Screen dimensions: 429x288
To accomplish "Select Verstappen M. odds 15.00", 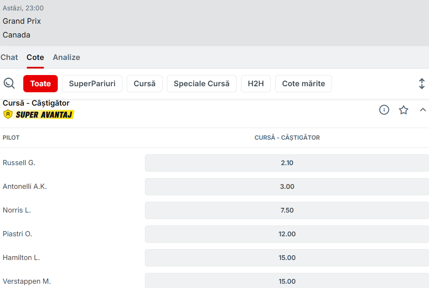I will [x=287, y=281].
